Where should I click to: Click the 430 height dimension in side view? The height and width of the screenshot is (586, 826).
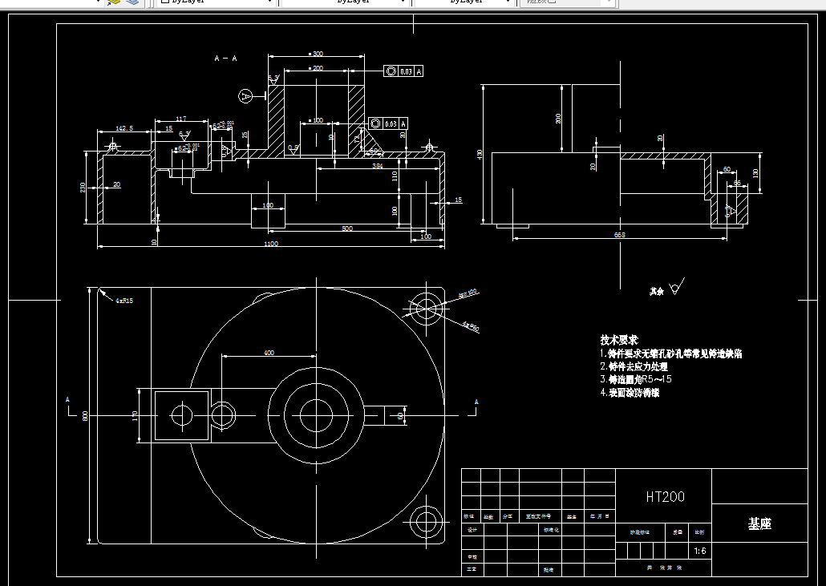coord(480,155)
